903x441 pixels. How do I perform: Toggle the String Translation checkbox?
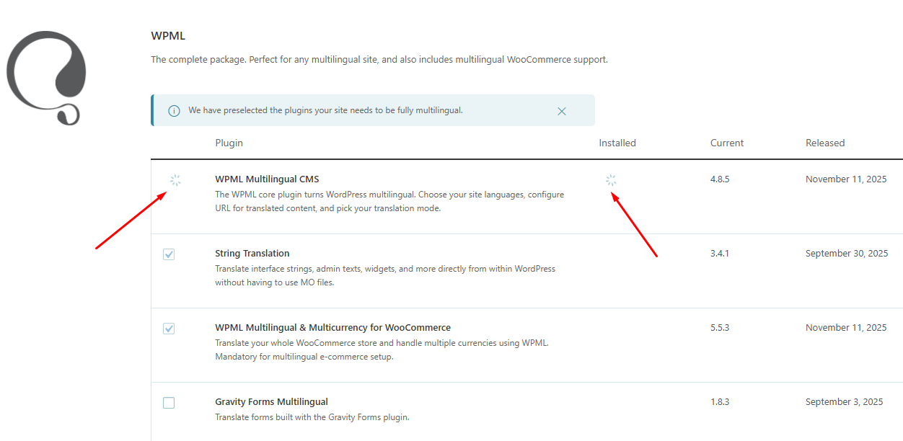(x=169, y=254)
